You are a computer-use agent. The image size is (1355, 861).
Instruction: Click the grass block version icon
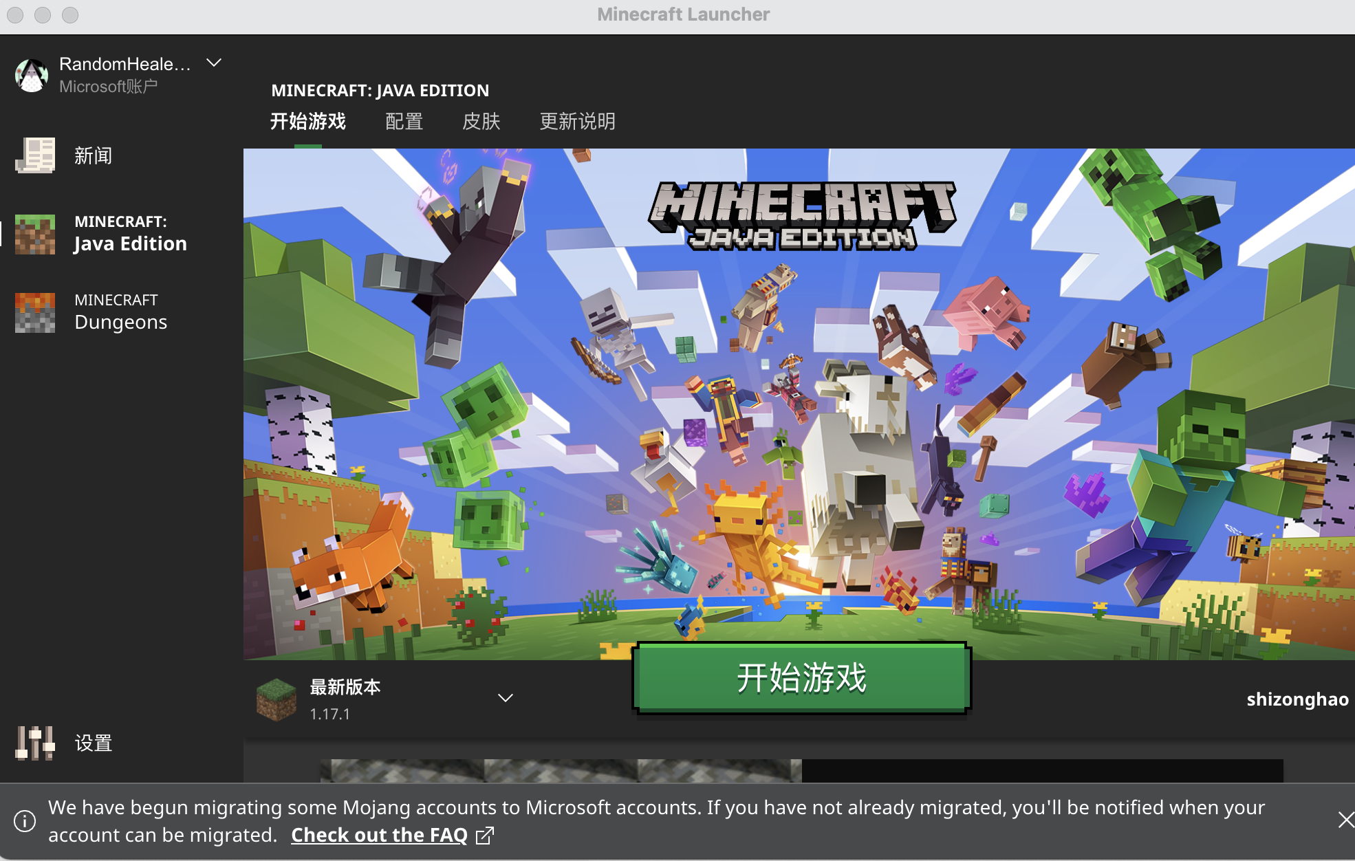coord(276,698)
